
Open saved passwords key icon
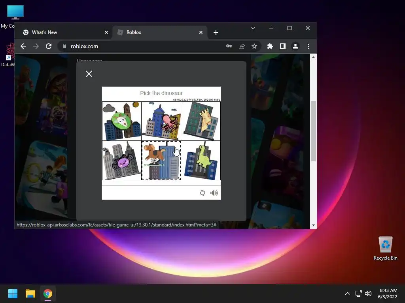point(229,47)
